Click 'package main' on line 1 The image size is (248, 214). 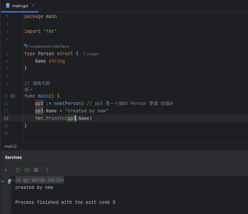coord(41,17)
